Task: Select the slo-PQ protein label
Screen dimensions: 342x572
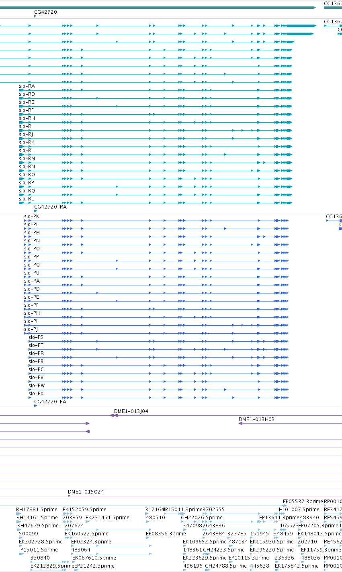Action: [32, 265]
